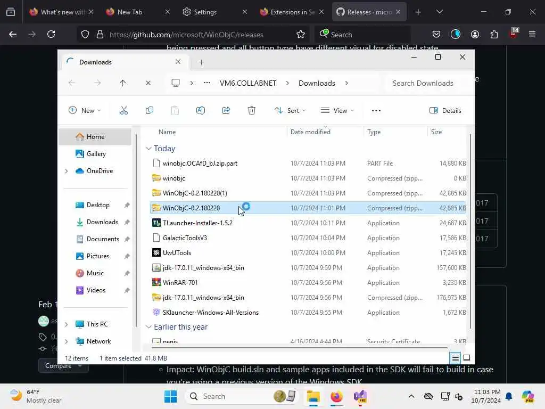Open the New item dropdown
This screenshot has height=409, width=545.
tap(85, 111)
